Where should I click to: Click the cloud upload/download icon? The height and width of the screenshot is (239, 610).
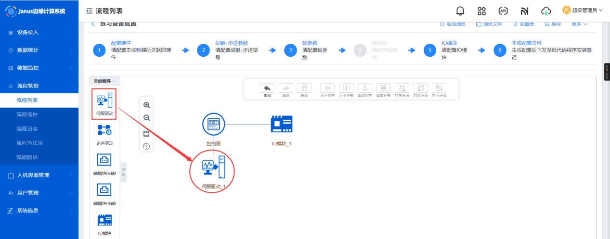545,11
